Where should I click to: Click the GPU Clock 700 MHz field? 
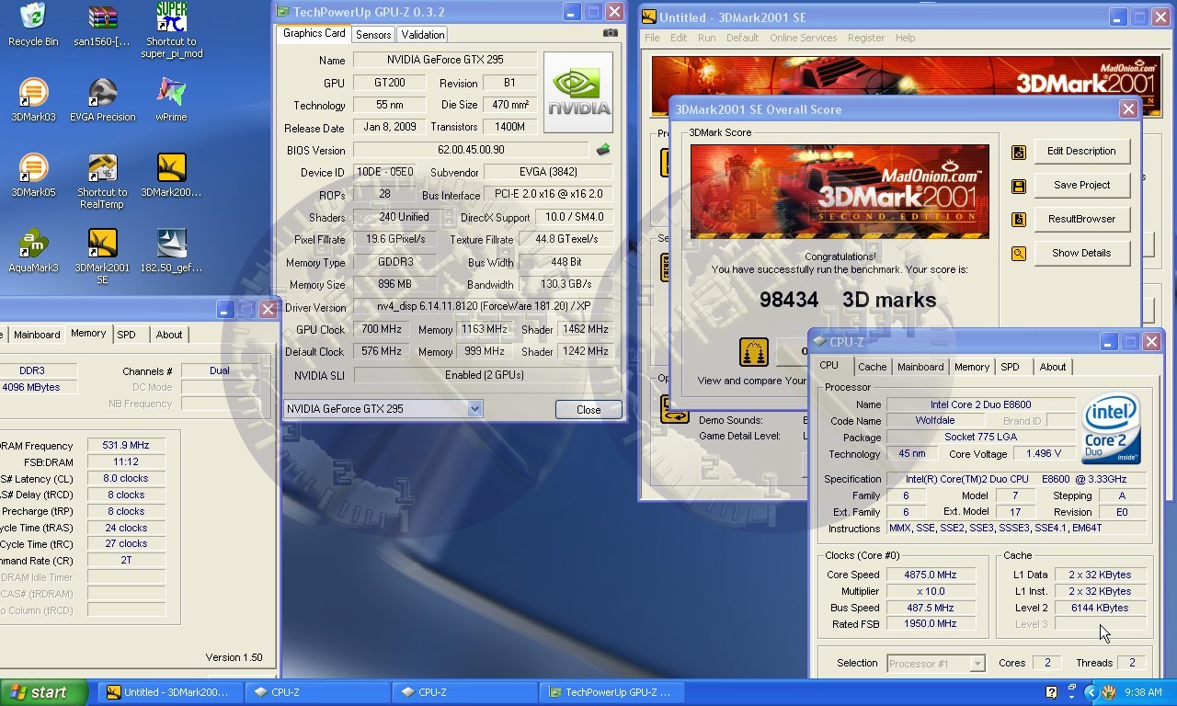381,329
